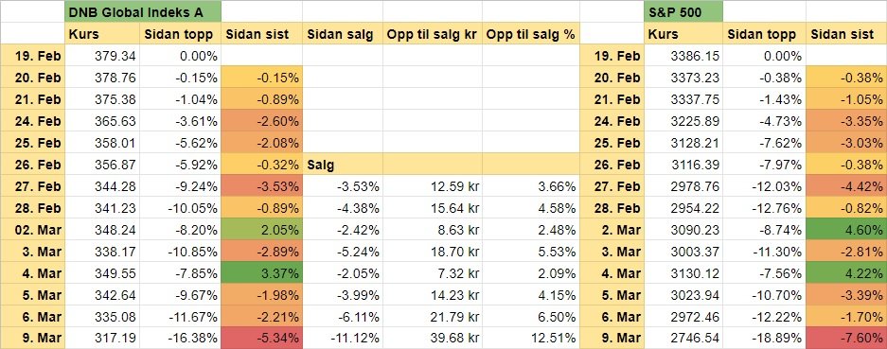887x349 pixels.
Task: Select the Sidan salg column header
Action: tap(343, 34)
